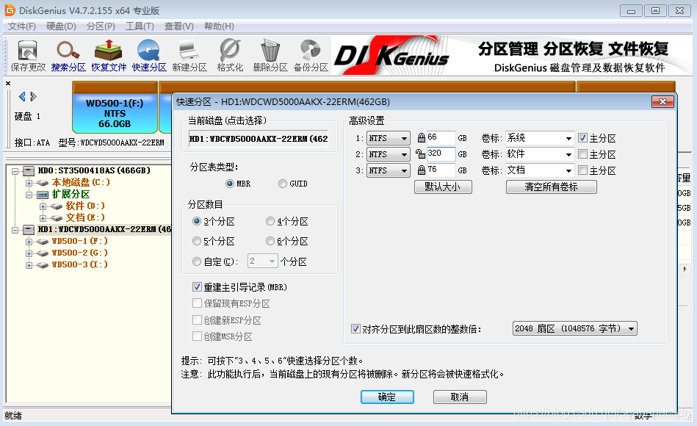Image resolution: width=697 pixels, height=426 pixels.
Task: Click the drive icon of 文档 (E:)
Action: 57,218
